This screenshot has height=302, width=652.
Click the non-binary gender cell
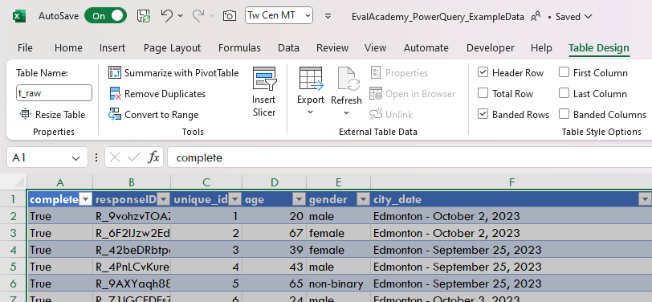[x=339, y=284]
